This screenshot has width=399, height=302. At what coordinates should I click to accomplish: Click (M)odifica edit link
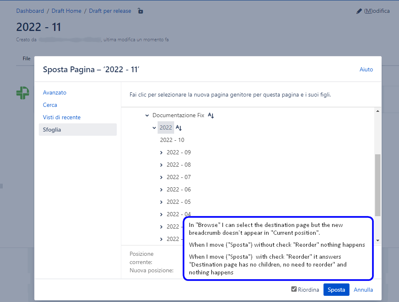point(377,11)
